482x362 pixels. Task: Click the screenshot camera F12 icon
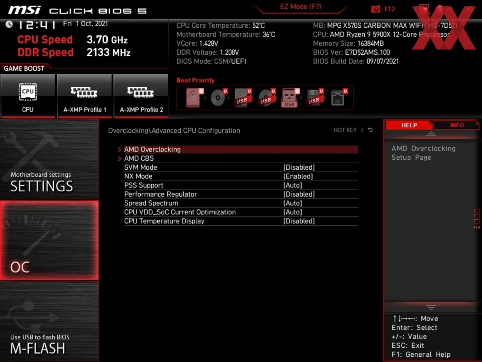(375, 9)
